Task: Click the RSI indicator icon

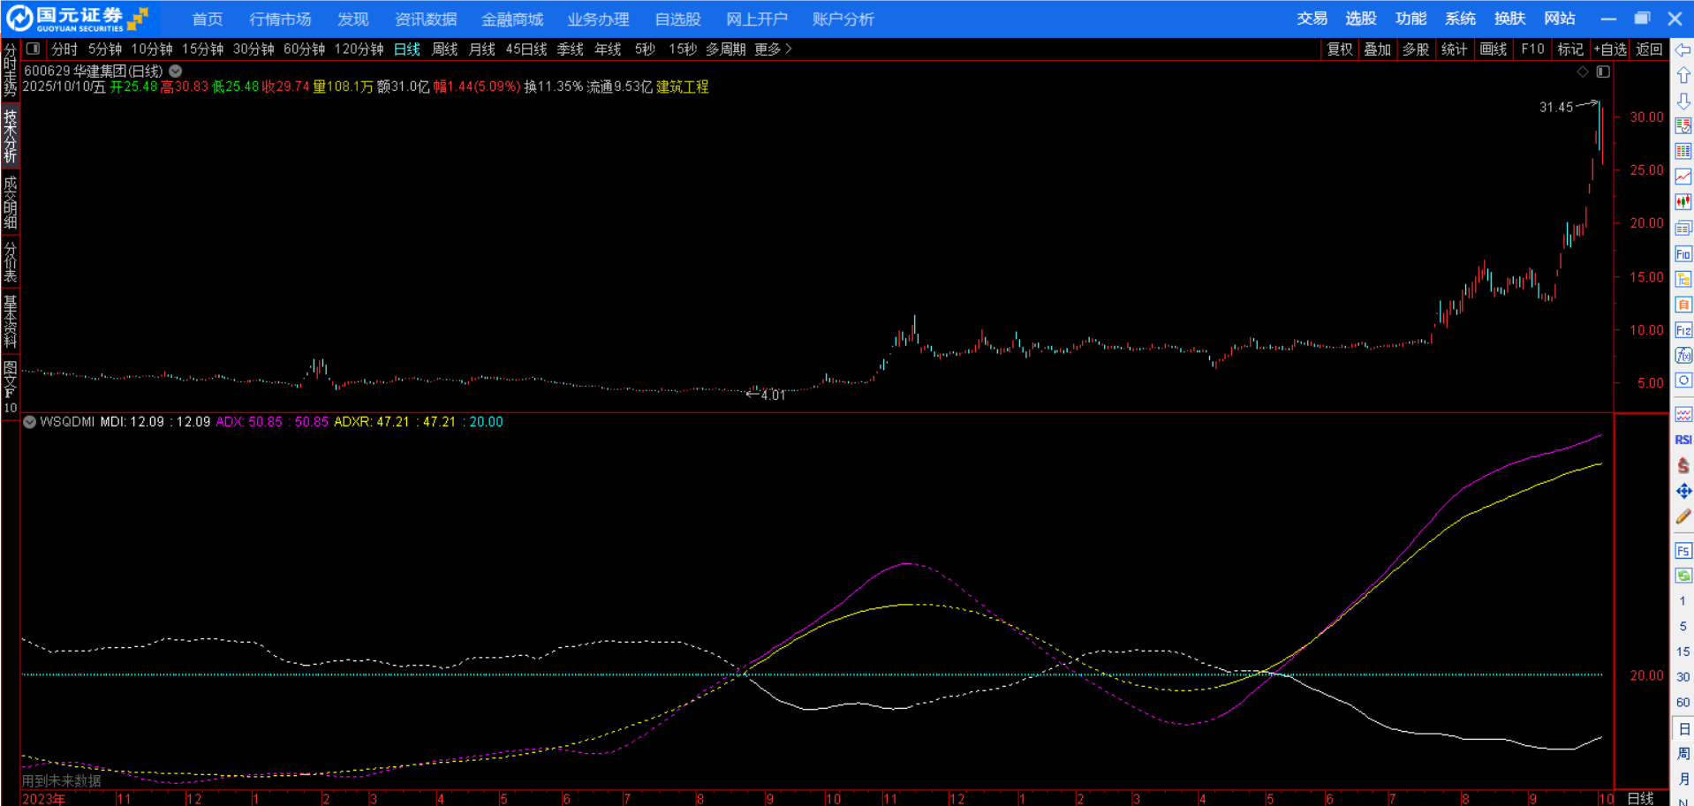Action: point(1683,440)
